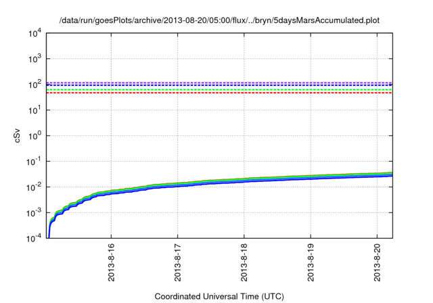The width and height of the screenshot is (433, 303).
Task: Select the 2013-8-17 date tick label
Action: click(178, 262)
